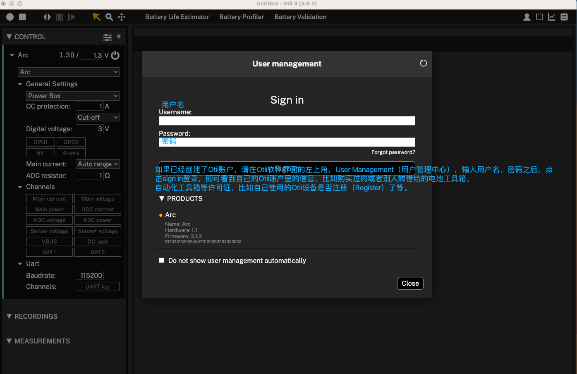This screenshot has width=577, height=374.
Task: Toggle the GPO1 digital output
Action: (x=41, y=142)
